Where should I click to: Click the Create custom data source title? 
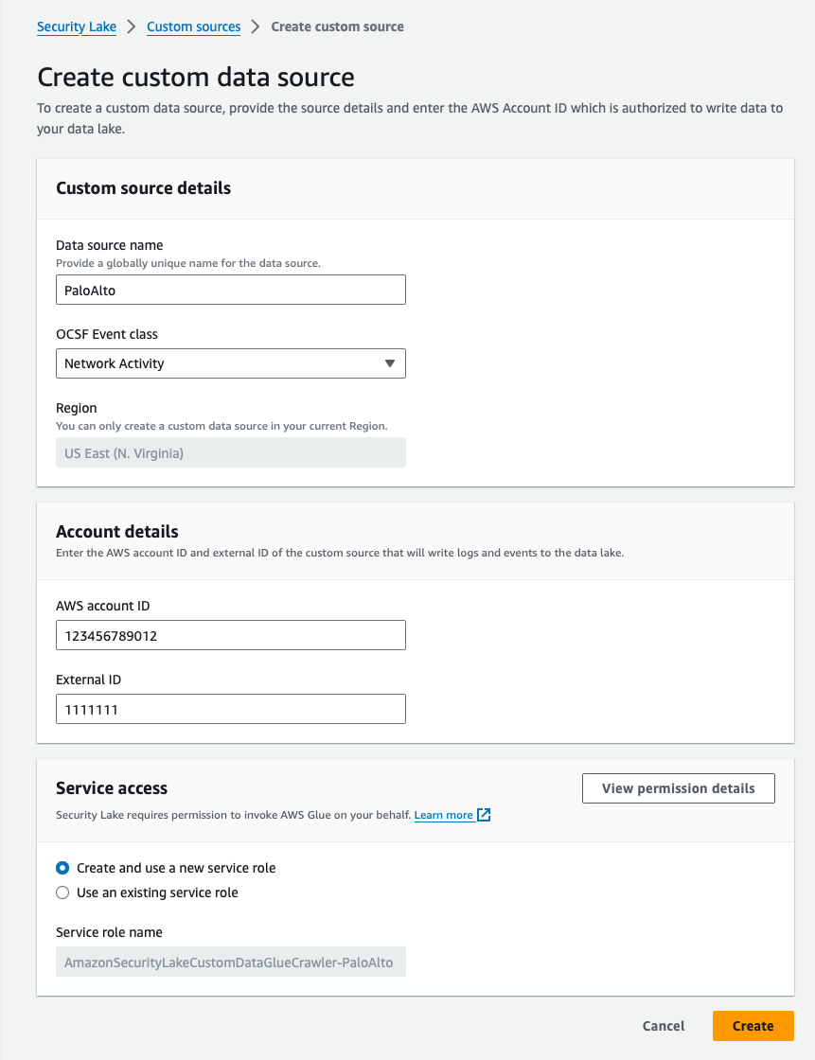pos(195,77)
